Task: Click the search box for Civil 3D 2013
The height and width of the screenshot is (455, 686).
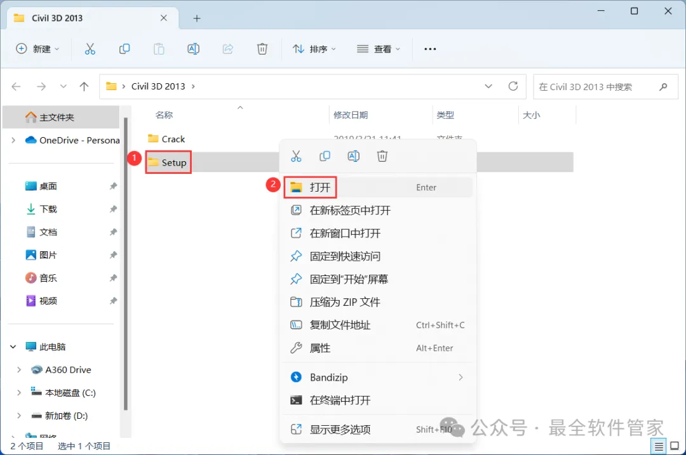Action: (605, 87)
